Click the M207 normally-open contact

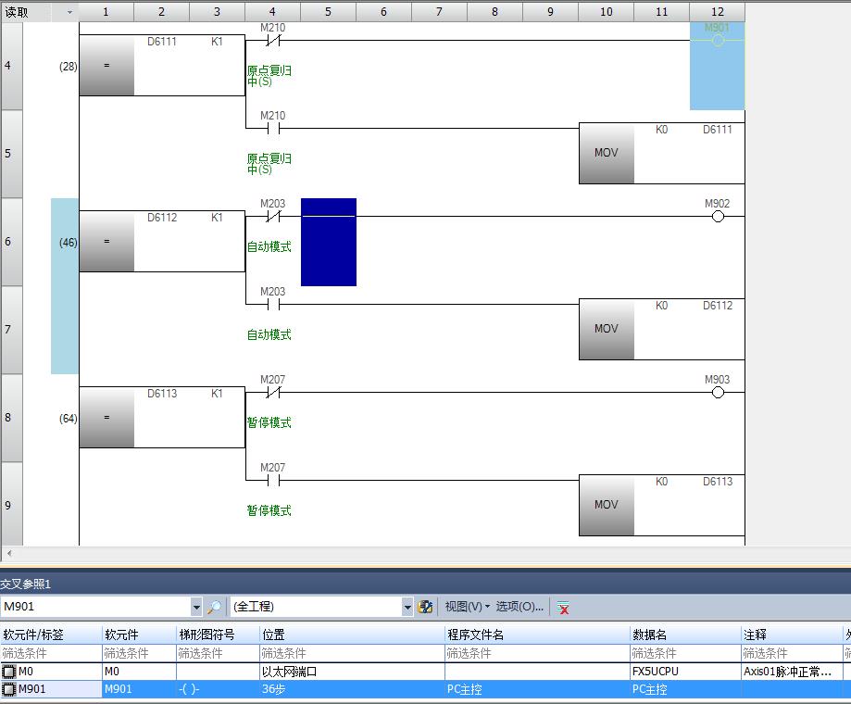click(272, 481)
